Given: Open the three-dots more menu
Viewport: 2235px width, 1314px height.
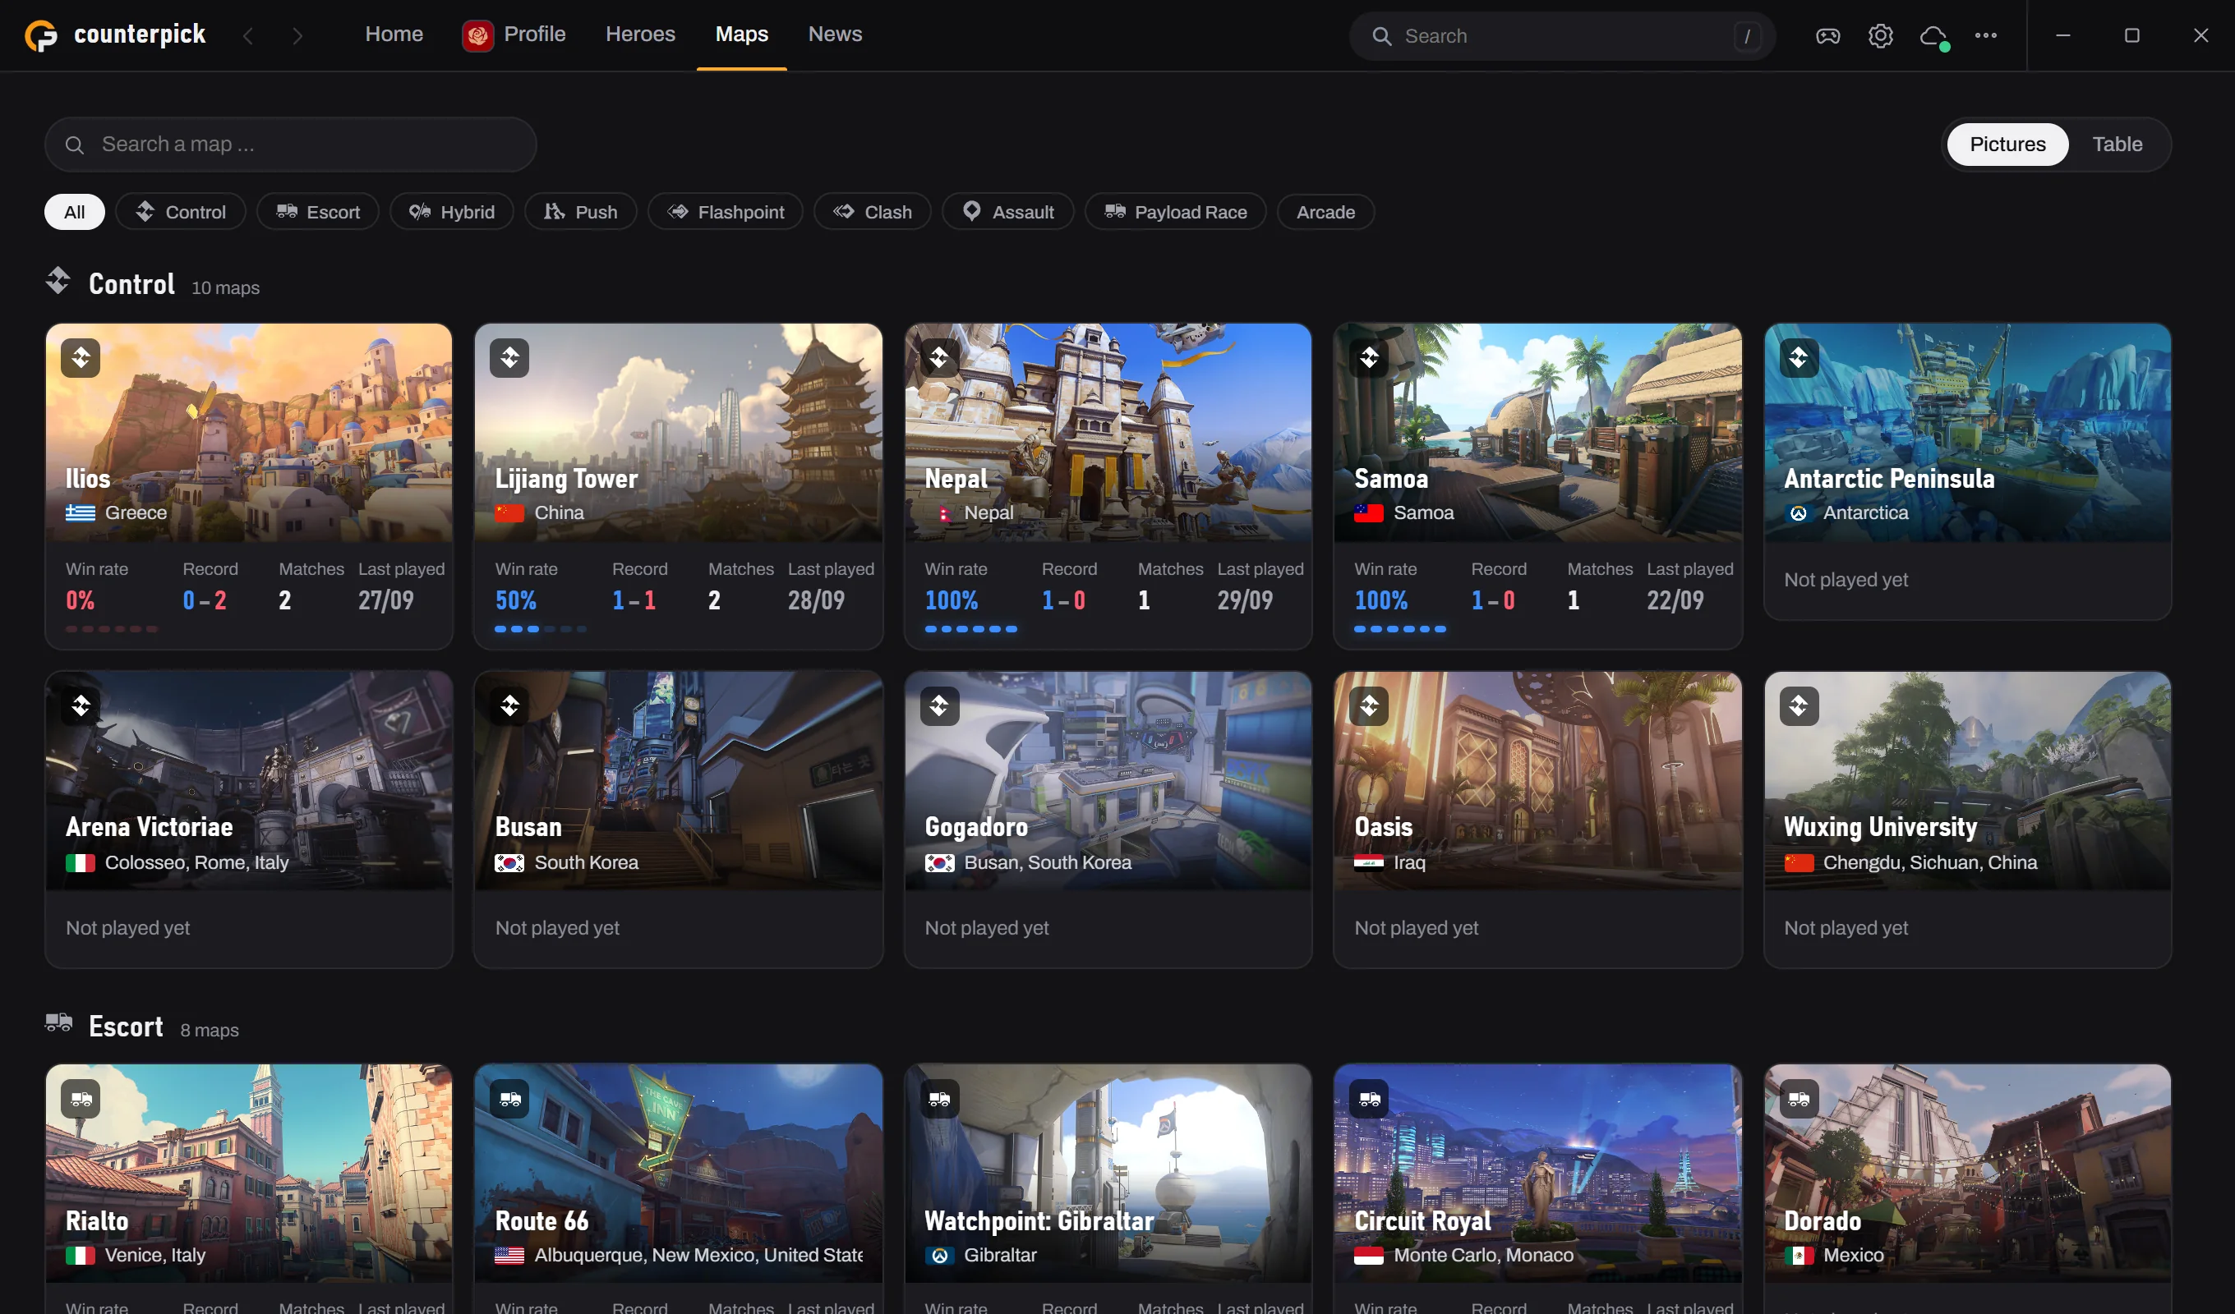Looking at the screenshot, I should pyautogui.click(x=1986, y=35).
